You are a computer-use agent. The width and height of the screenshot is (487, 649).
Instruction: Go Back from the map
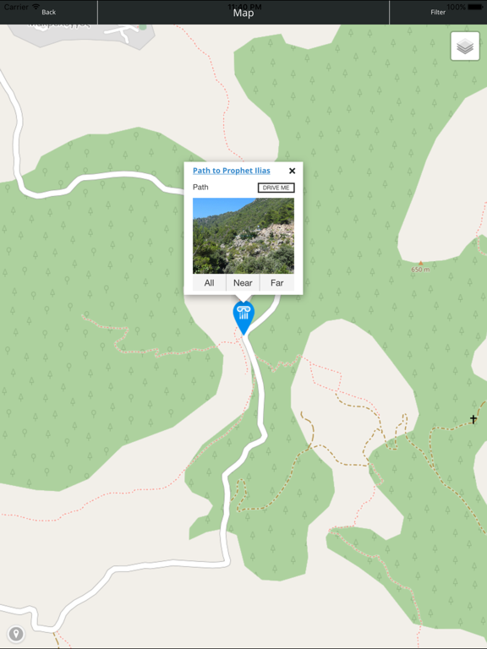pyautogui.click(x=48, y=13)
